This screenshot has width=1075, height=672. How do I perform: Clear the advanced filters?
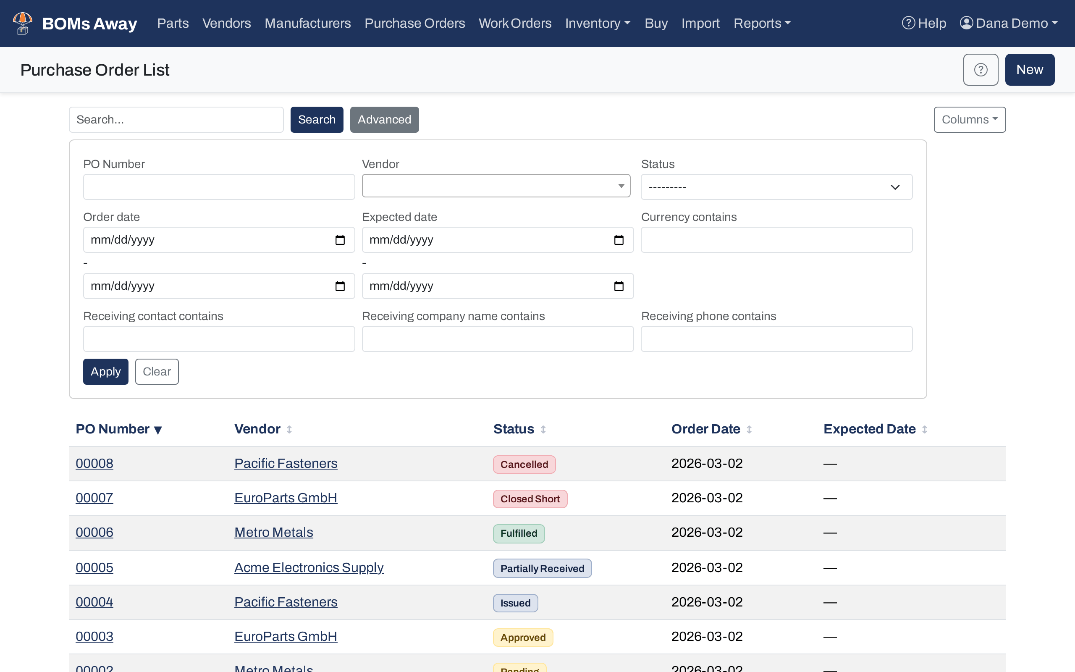pyautogui.click(x=157, y=372)
